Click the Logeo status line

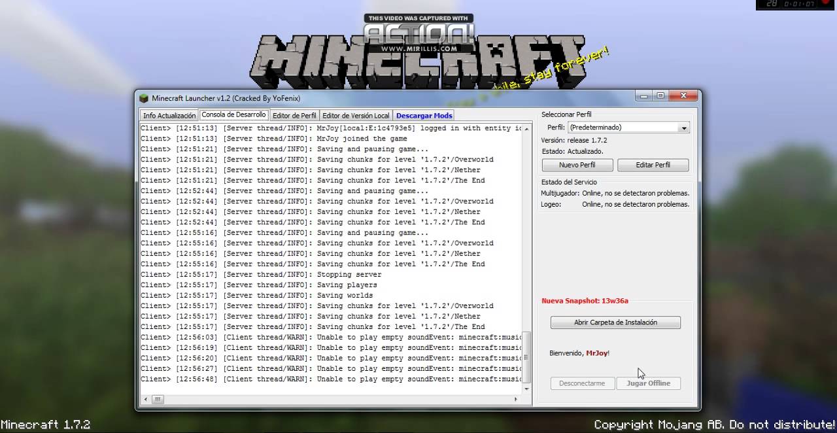tap(615, 205)
